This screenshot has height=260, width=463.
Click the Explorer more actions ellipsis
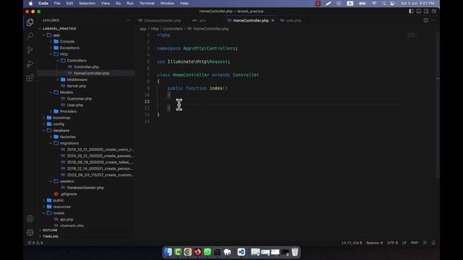tap(128, 20)
